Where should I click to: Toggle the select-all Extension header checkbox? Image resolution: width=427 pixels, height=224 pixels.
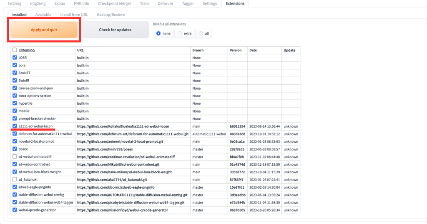point(15,50)
